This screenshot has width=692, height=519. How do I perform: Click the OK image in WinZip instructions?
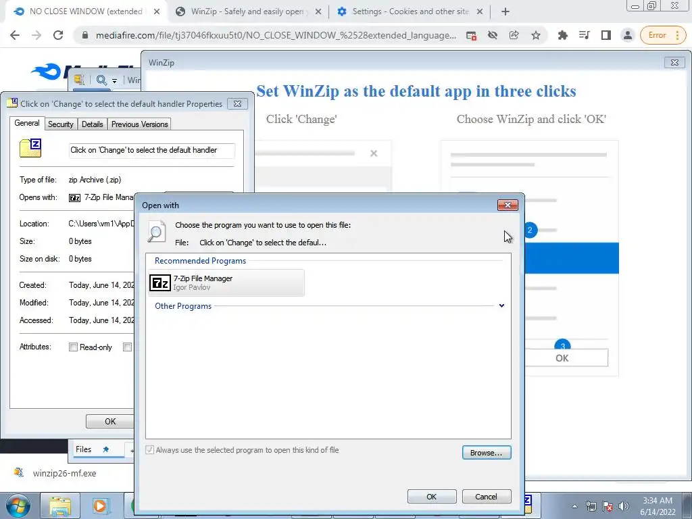point(562,358)
